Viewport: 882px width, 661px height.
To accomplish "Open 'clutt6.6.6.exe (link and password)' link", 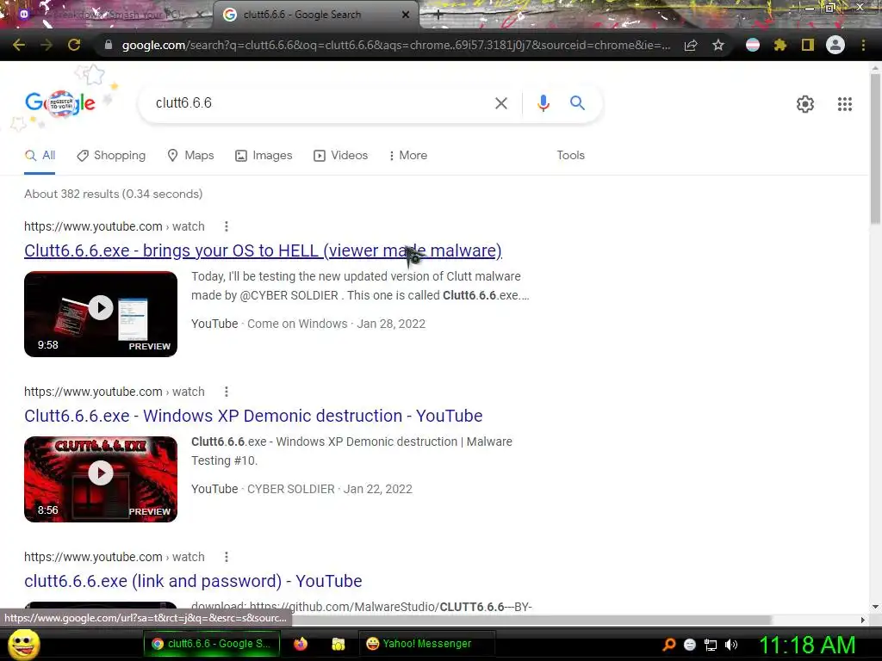I will (x=193, y=581).
